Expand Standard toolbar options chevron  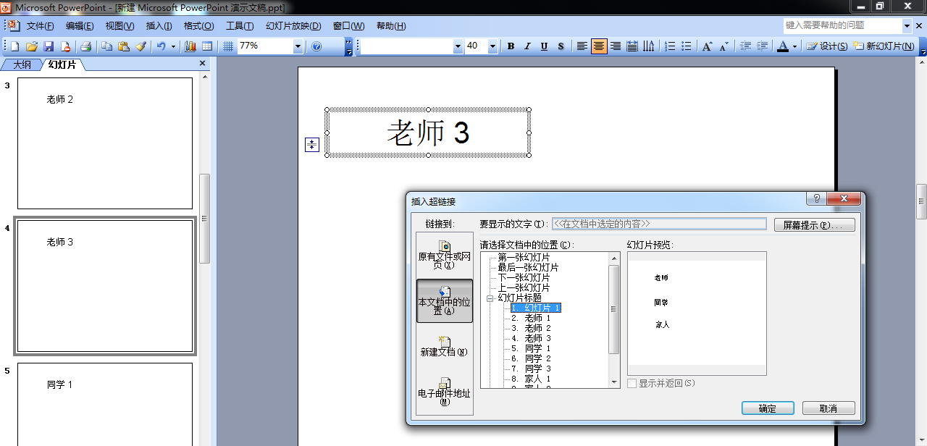click(x=348, y=46)
